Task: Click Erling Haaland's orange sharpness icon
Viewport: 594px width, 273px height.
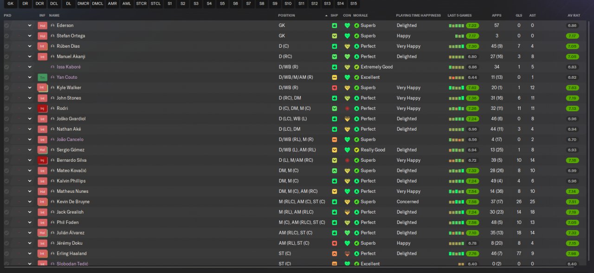Action: [335, 254]
